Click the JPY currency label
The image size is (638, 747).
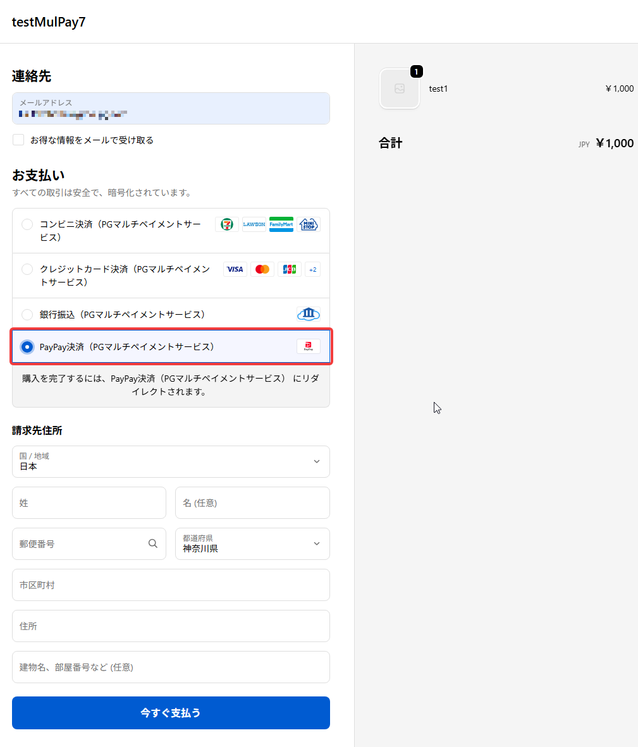coord(584,144)
